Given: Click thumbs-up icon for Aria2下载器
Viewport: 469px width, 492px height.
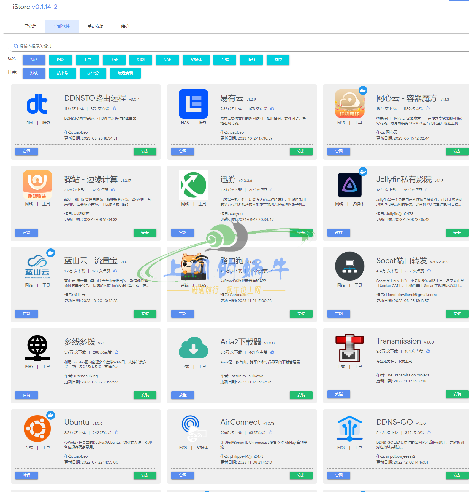Looking at the screenshot, I should (272, 352).
